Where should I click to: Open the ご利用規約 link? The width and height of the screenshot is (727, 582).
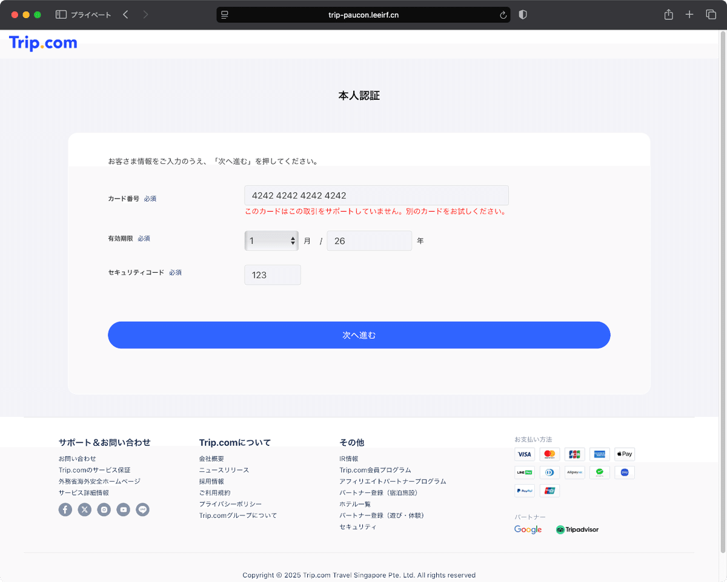click(215, 493)
